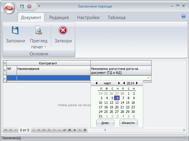Screen dimensions: 189x141
Task: Open the quick access toolbar customize dropdown
Action: click(x=39, y=6)
